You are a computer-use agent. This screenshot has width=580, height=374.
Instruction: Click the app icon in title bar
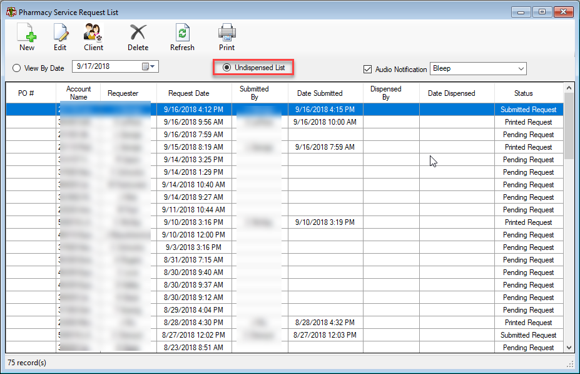point(11,12)
